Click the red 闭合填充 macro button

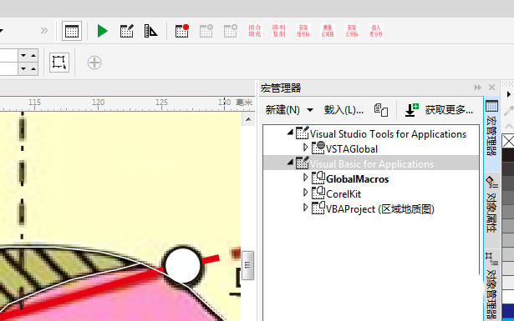tap(255, 31)
